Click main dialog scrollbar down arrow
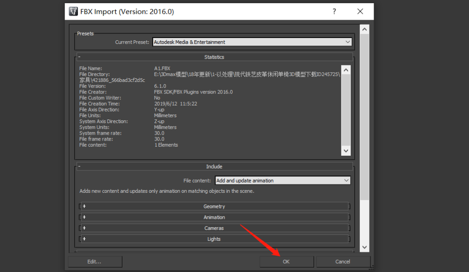This screenshot has width=469, height=272. click(364, 247)
